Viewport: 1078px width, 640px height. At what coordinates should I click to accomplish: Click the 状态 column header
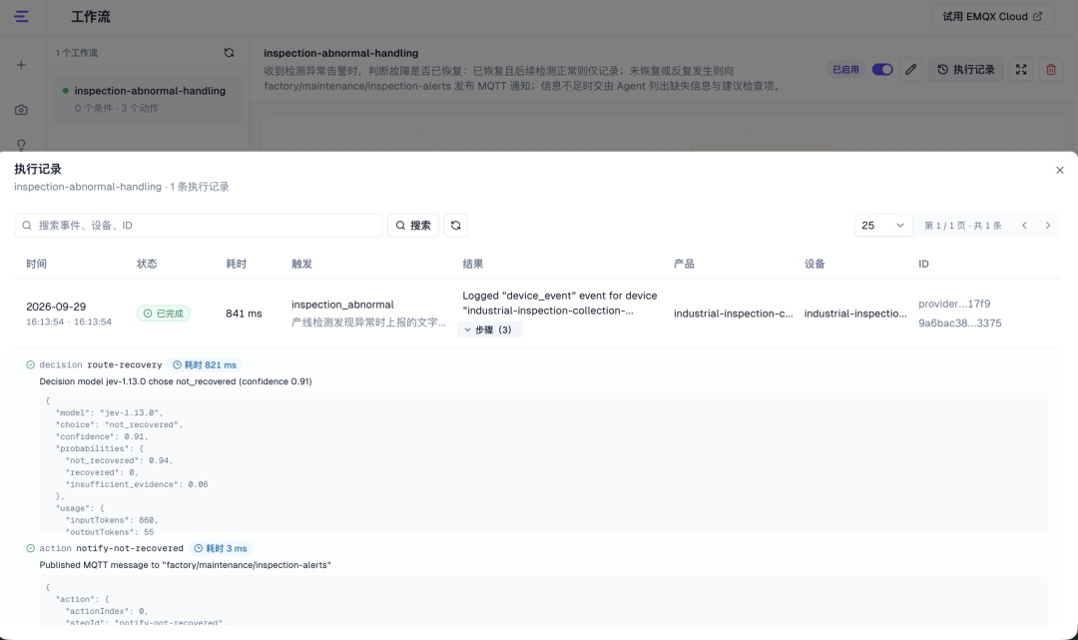pos(147,264)
